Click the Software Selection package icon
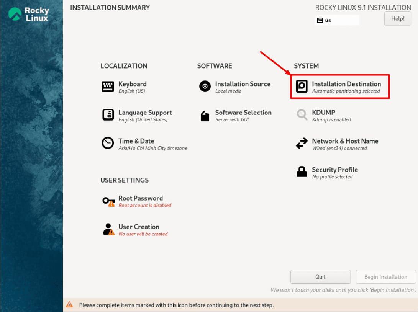 click(205, 116)
